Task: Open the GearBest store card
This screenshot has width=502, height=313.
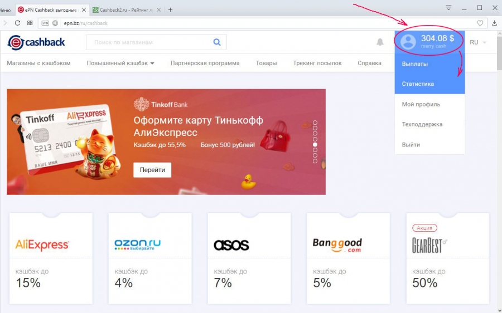Action: click(x=447, y=258)
